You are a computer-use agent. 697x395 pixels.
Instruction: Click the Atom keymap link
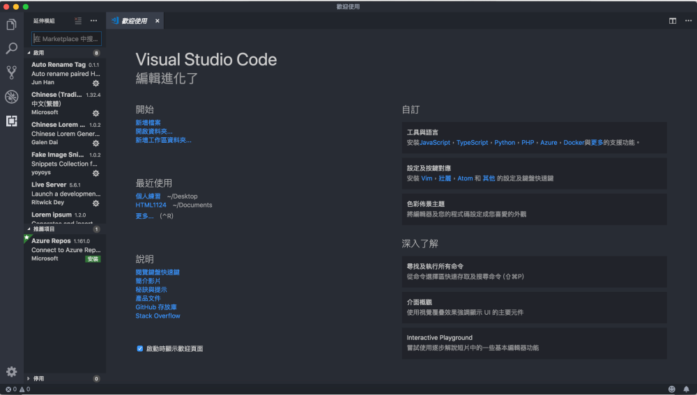pyautogui.click(x=465, y=178)
